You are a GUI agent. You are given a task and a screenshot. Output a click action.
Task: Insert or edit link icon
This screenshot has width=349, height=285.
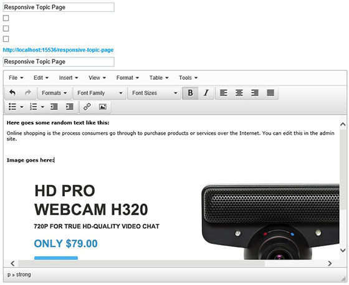(x=87, y=107)
